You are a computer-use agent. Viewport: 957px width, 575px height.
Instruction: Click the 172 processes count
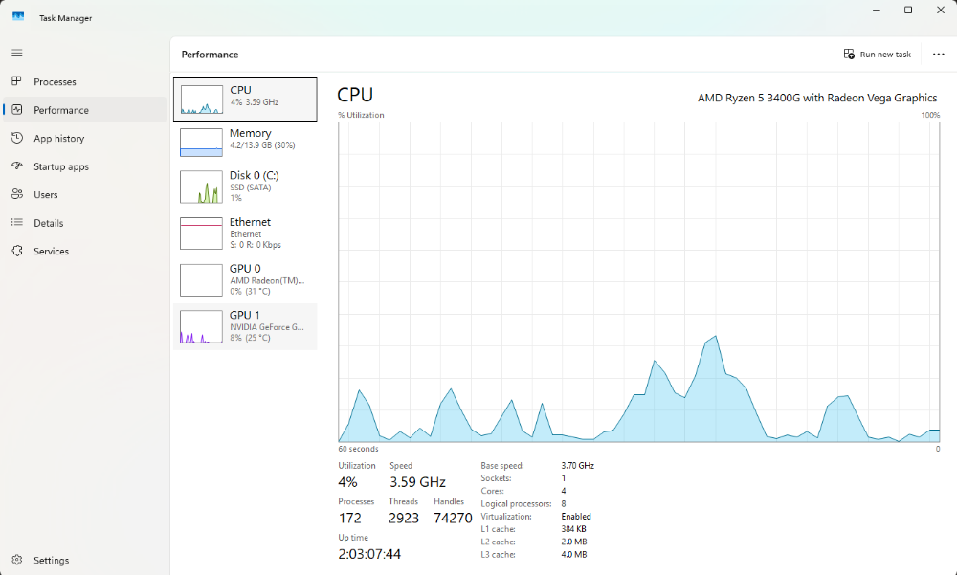tap(349, 519)
